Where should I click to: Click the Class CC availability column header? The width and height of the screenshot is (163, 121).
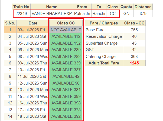[66, 23]
